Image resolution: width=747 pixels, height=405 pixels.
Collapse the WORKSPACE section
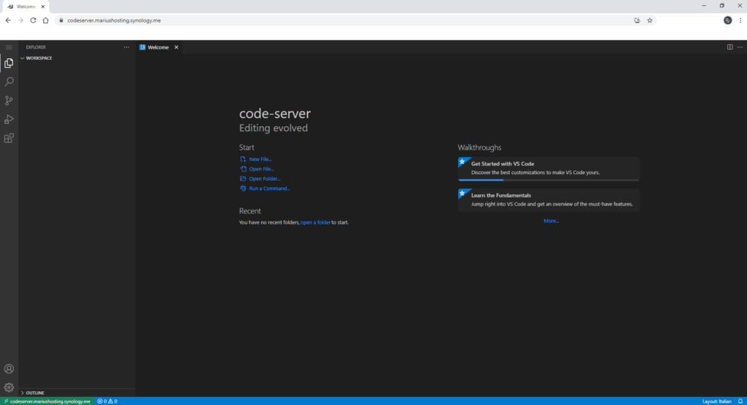38,58
